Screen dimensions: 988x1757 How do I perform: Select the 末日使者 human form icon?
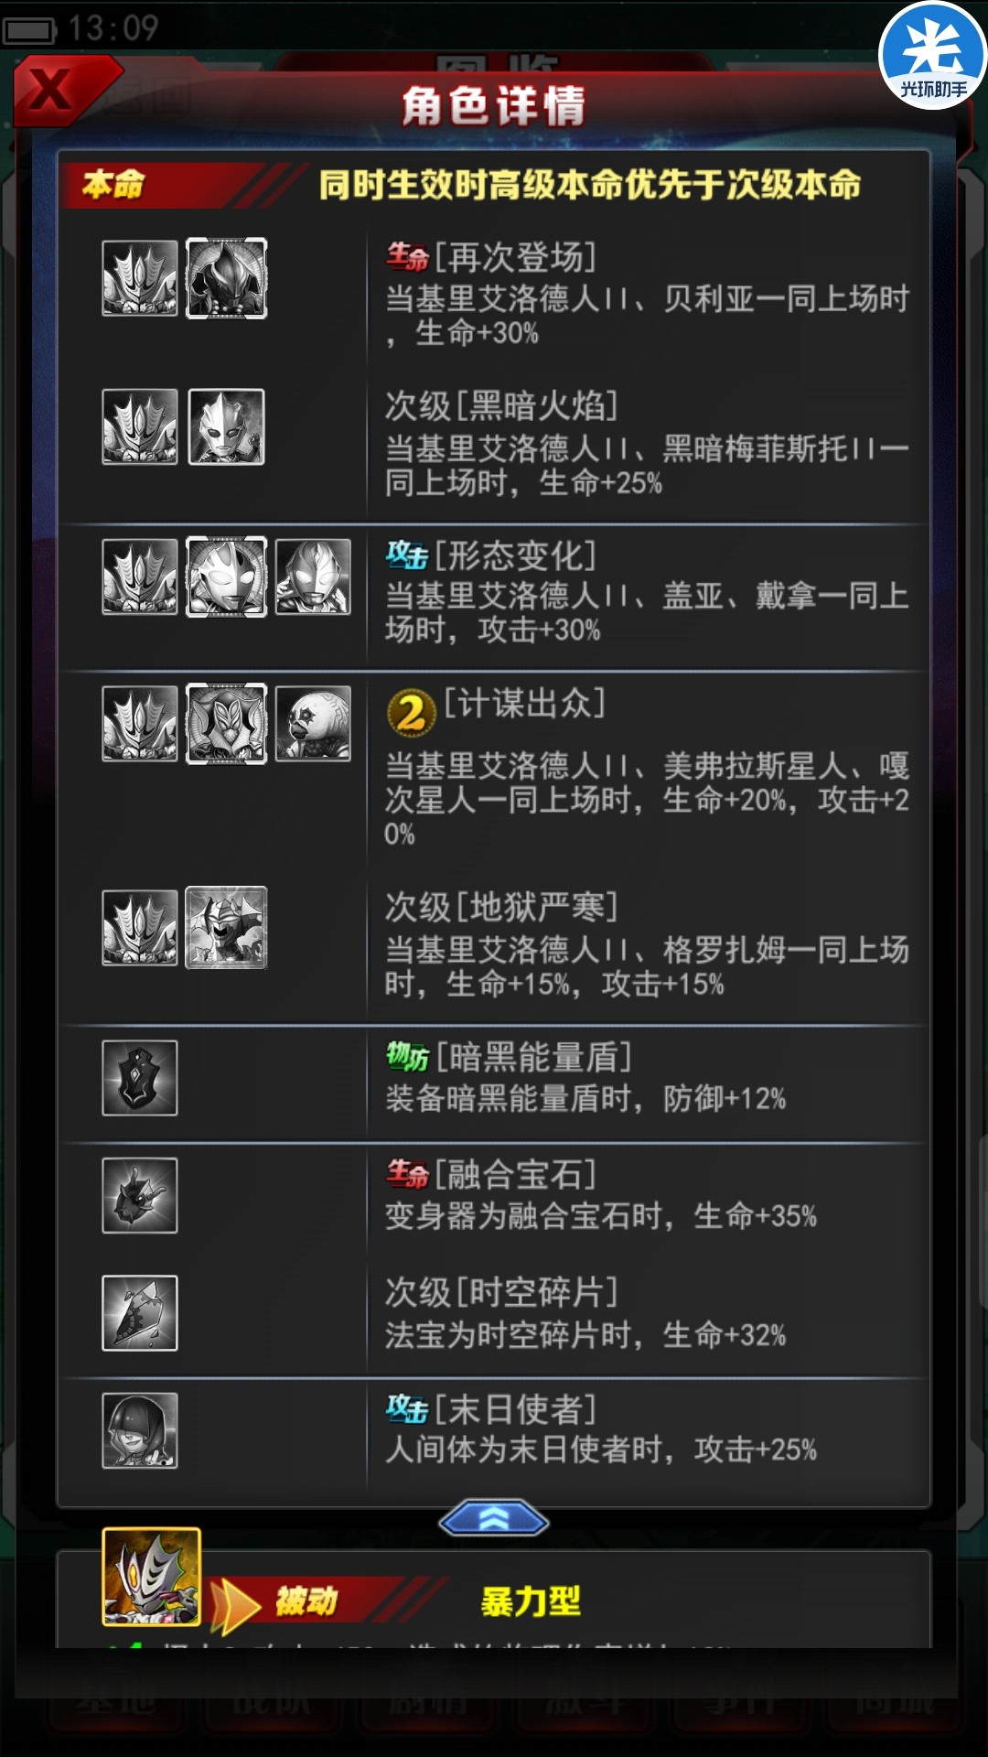(140, 1430)
